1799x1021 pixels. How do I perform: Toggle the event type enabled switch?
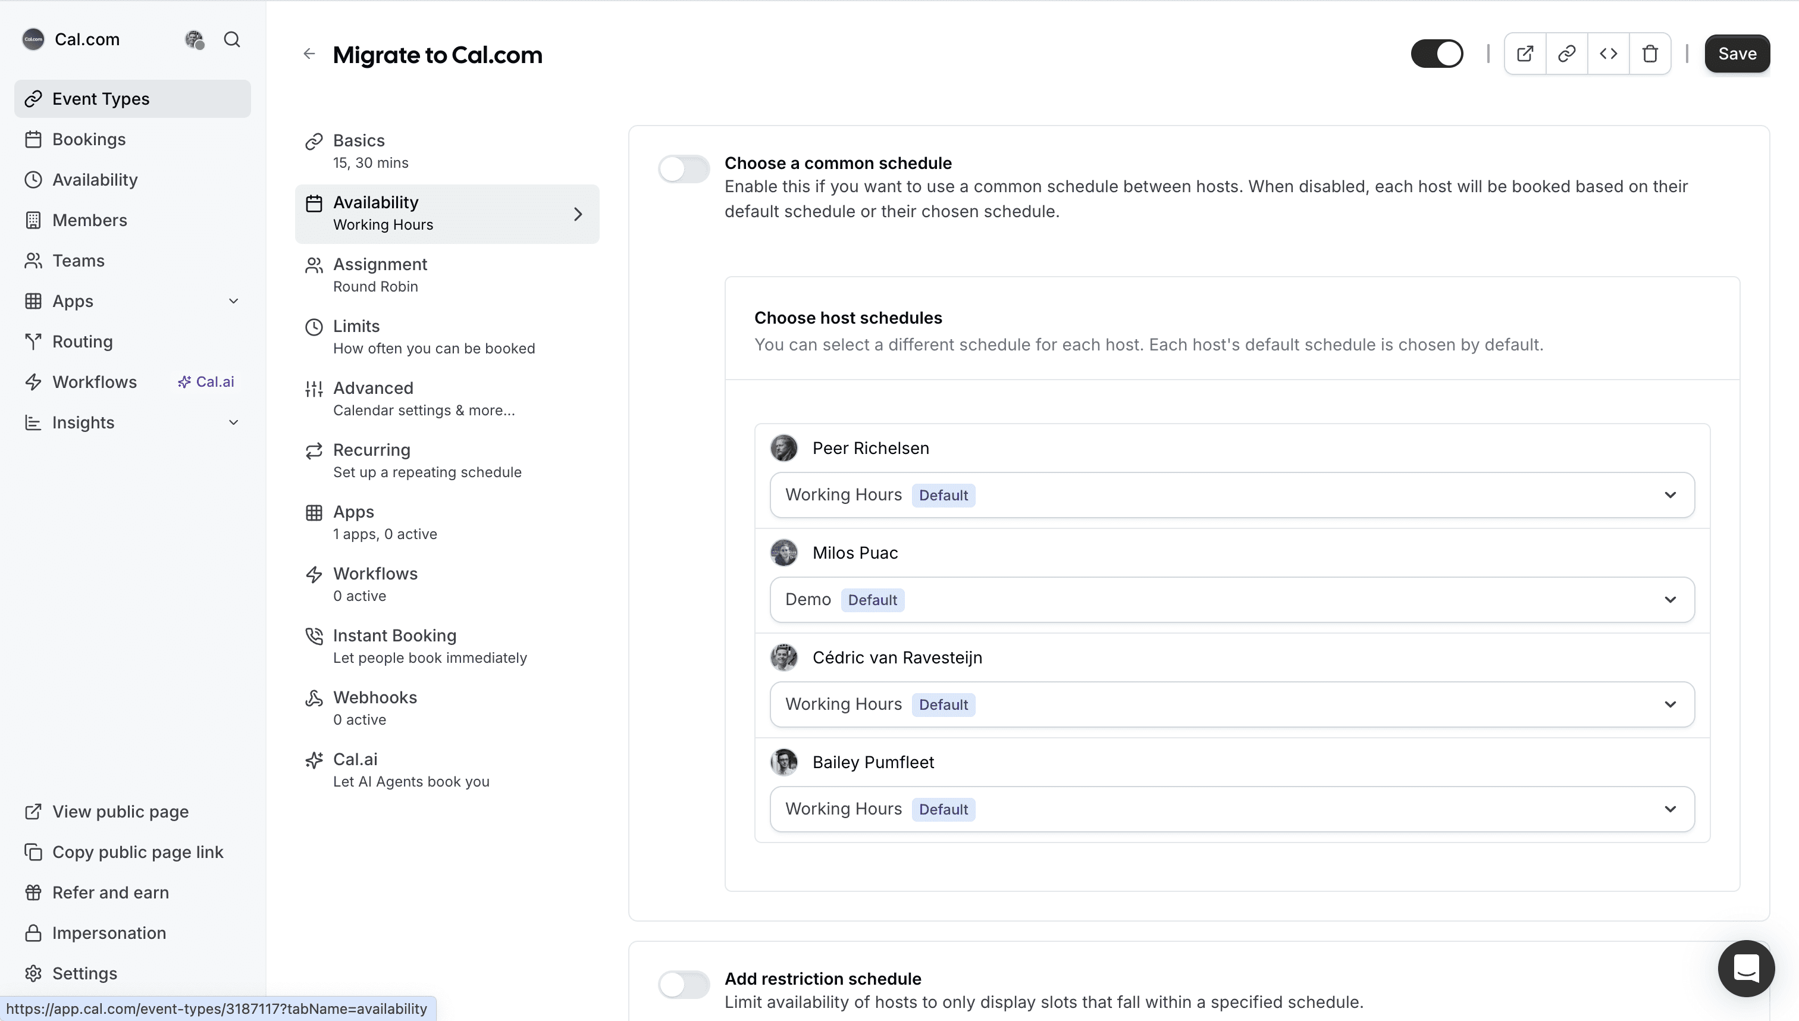click(x=1437, y=54)
